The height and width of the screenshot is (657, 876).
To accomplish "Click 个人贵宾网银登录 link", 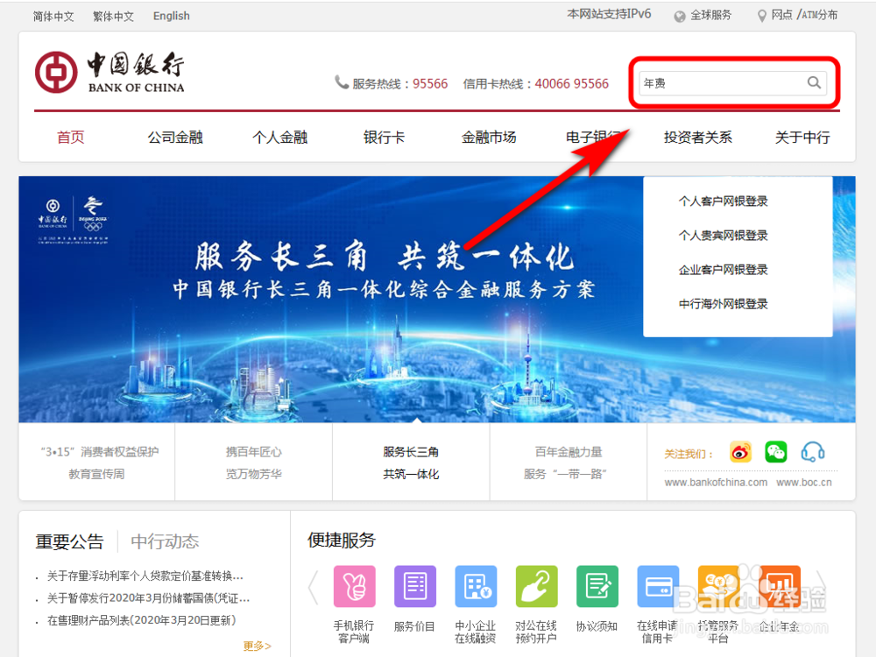I will [x=723, y=235].
